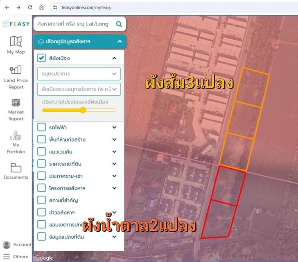Click the Land Price Report label
Viewport: 298px width, 262px height.
[16, 84]
